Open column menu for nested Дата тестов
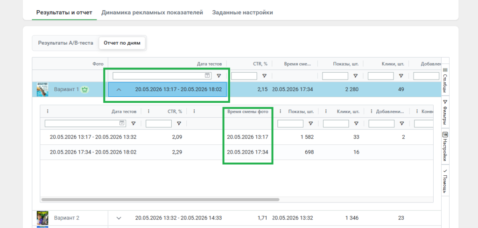The height and width of the screenshot is (228, 478). [48, 112]
